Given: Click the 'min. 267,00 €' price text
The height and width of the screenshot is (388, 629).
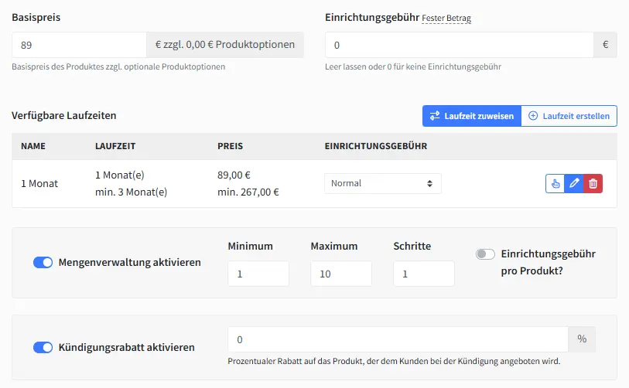Looking at the screenshot, I should (x=248, y=192).
